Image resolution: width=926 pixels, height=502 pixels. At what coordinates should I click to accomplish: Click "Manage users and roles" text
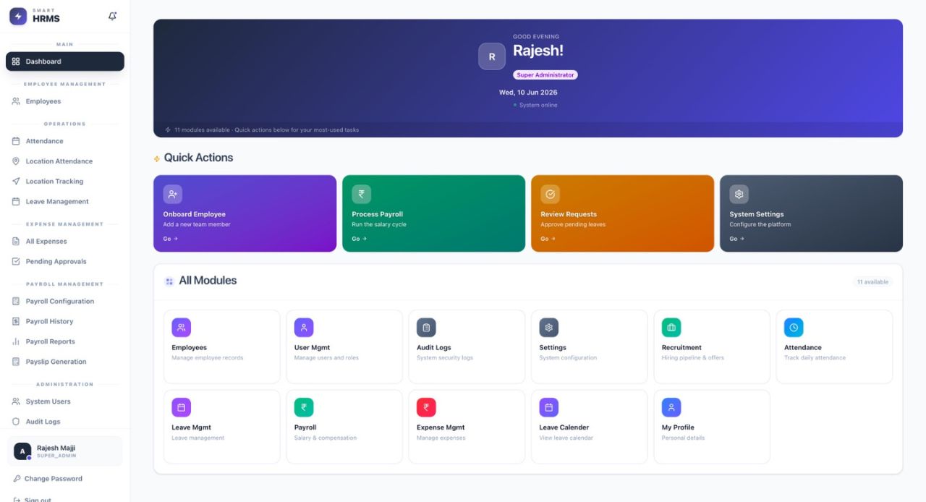[326, 358]
